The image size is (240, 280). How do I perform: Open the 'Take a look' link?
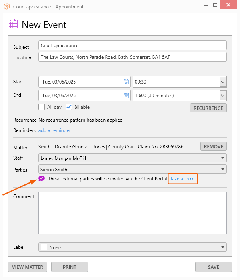[182, 178]
